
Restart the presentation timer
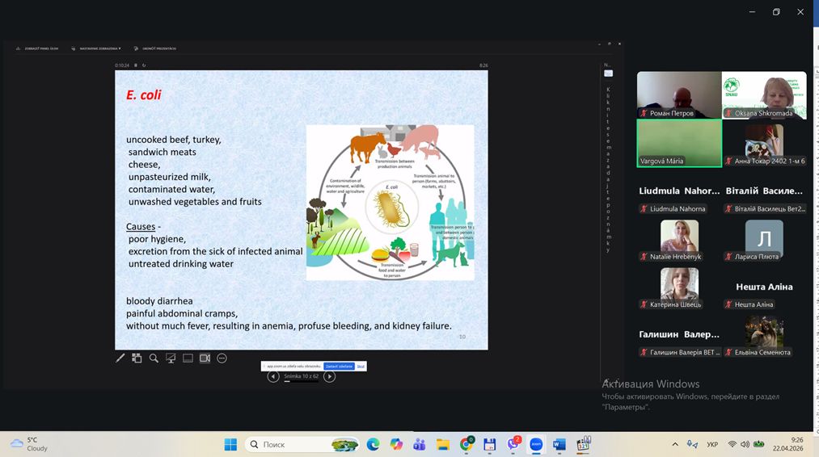point(146,65)
